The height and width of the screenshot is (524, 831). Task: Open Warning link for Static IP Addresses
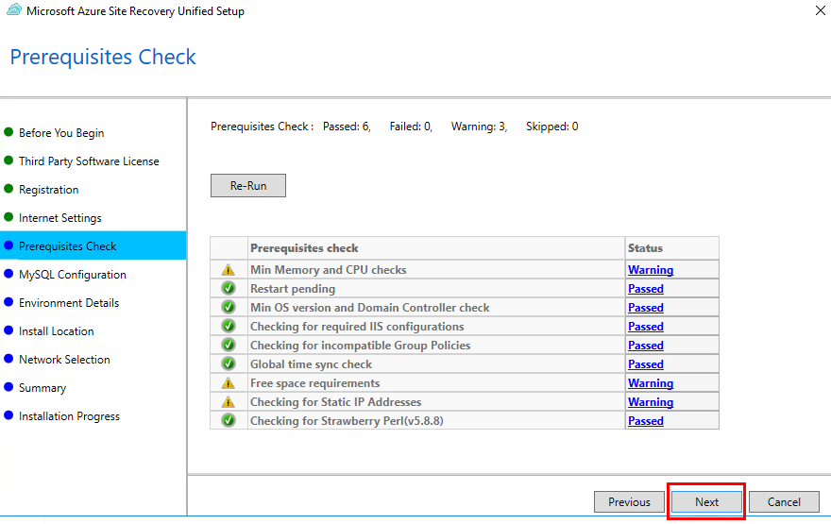651,401
